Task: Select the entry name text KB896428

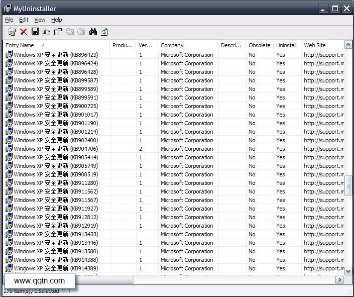Action: (x=56, y=72)
